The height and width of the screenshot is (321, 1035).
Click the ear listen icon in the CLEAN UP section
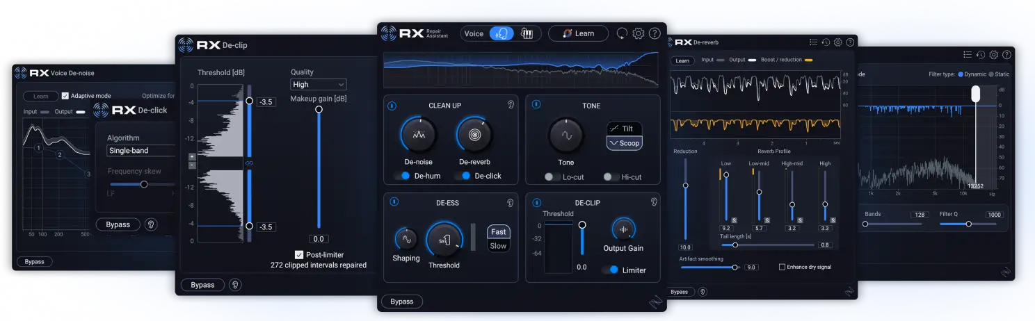coord(510,105)
